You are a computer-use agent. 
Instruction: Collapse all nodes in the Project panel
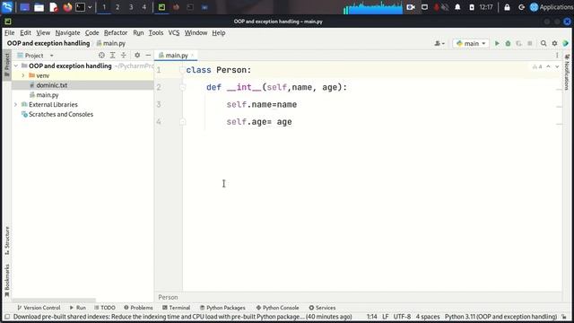click(x=124, y=56)
